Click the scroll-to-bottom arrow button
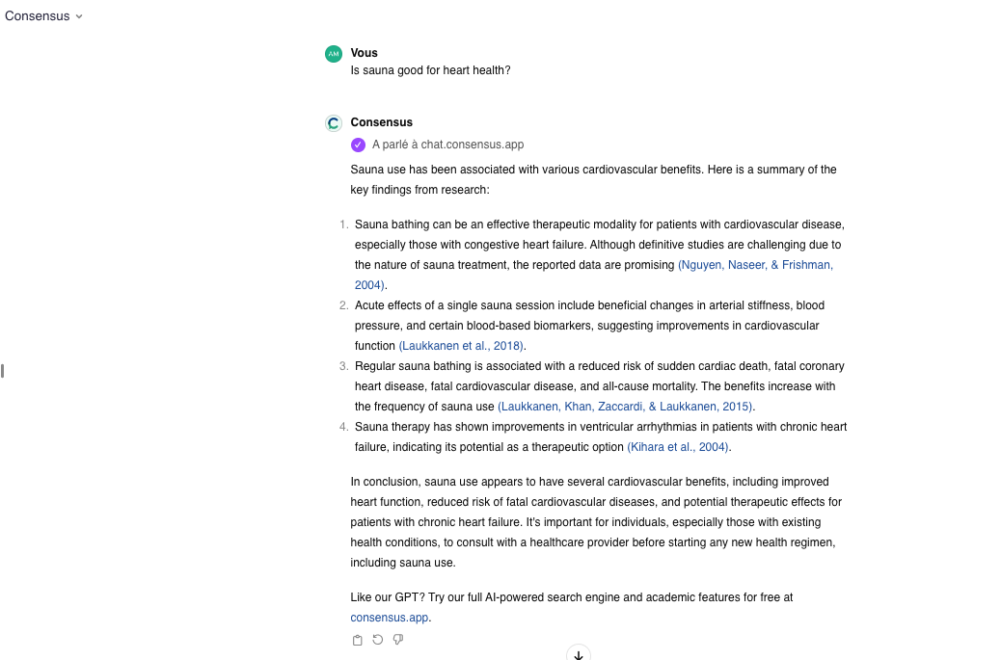 click(579, 654)
